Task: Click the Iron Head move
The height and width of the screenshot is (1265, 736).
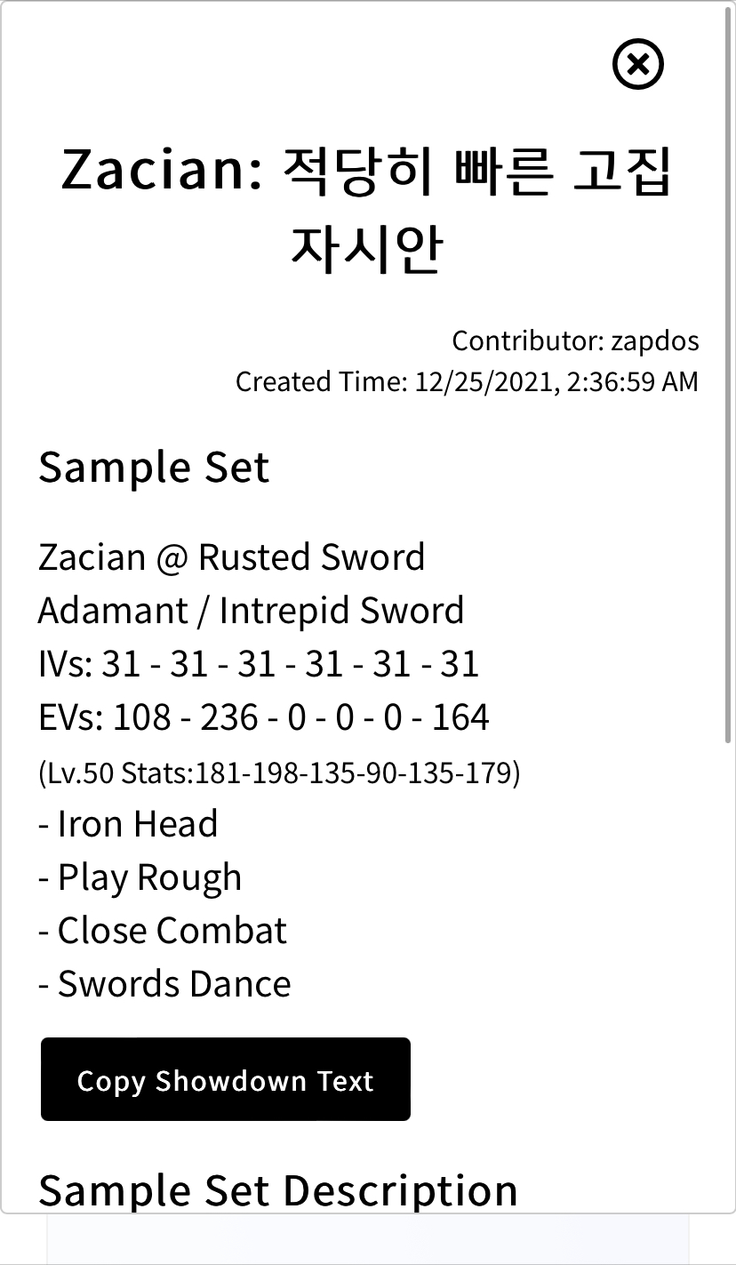Action: (129, 824)
